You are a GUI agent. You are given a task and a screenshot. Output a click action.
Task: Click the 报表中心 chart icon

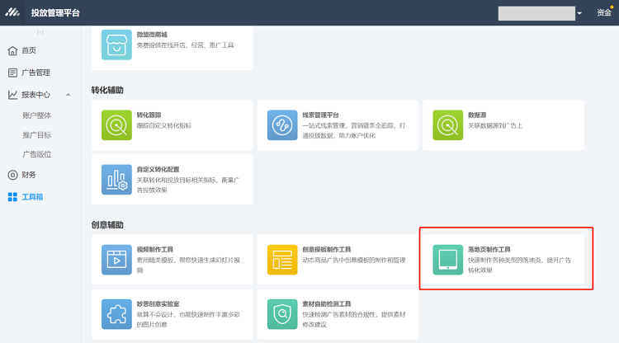point(12,95)
